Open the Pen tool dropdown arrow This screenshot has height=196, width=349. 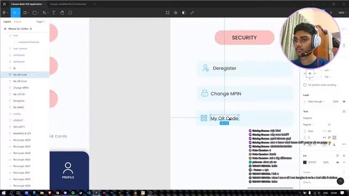[48, 13]
